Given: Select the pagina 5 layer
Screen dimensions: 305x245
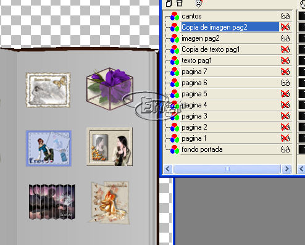Looking at the screenshot, I should point(194,94).
